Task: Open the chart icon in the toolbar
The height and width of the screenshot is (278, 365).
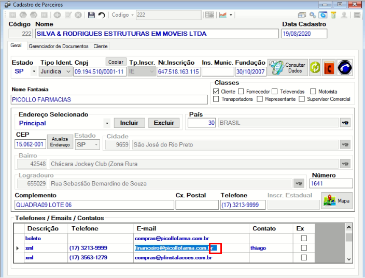Action: (x=223, y=15)
